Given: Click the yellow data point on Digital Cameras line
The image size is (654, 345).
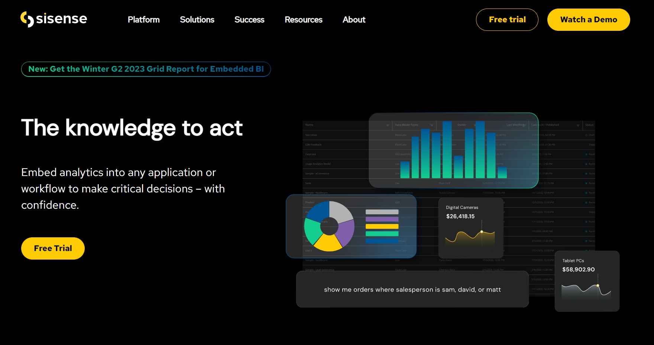Looking at the screenshot, I should coord(482,232).
